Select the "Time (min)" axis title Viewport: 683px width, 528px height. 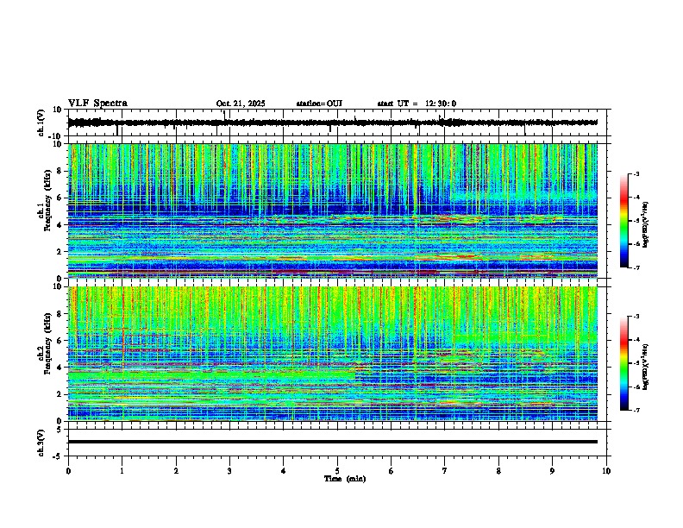pyautogui.click(x=345, y=479)
